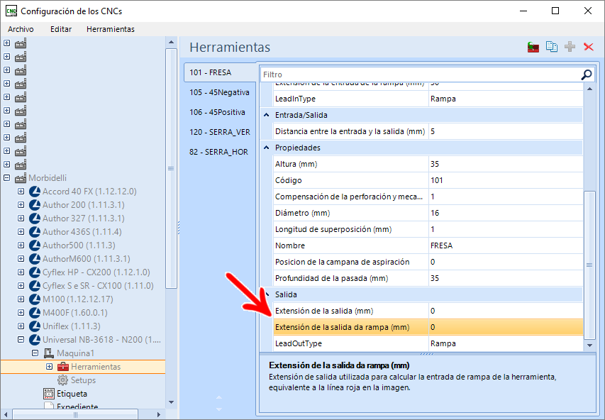Click the Author 436S machine icon

click(x=35, y=232)
